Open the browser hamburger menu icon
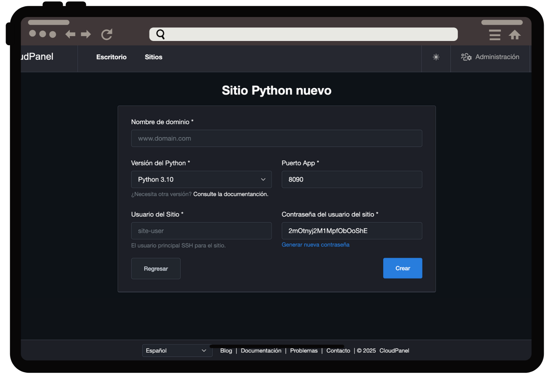The width and height of the screenshot is (555, 375). pyautogui.click(x=495, y=35)
